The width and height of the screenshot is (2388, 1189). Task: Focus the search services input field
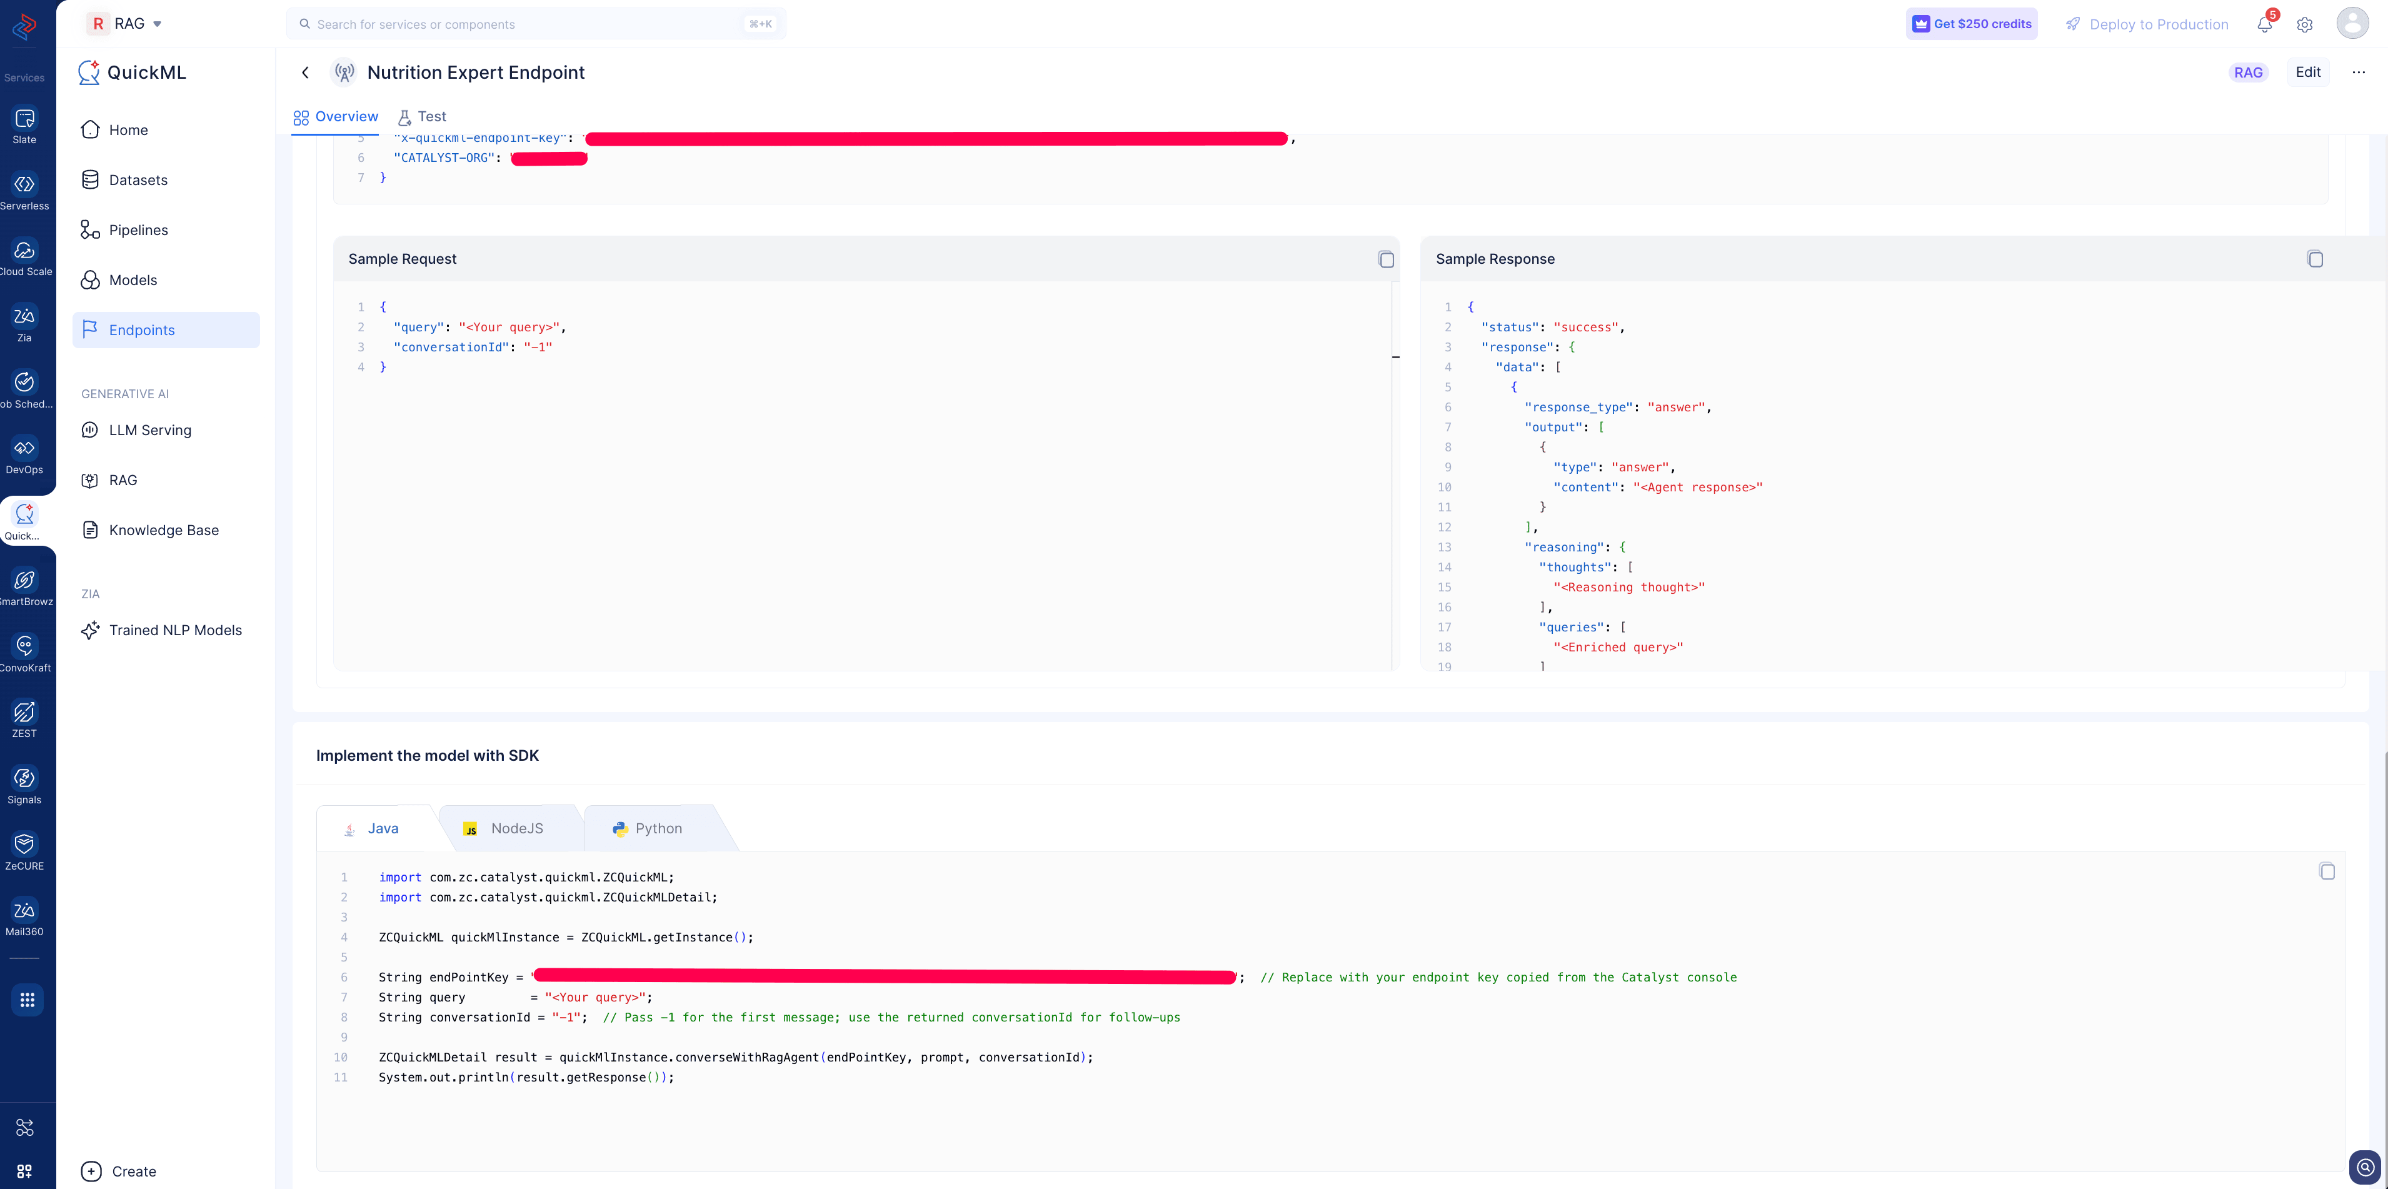pyautogui.click(x=536, y=24)
